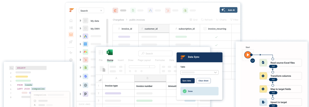This screenshot has width=309, height=107.
Task: Expand the My DWH tree item
Action: [x=80, y=29]
